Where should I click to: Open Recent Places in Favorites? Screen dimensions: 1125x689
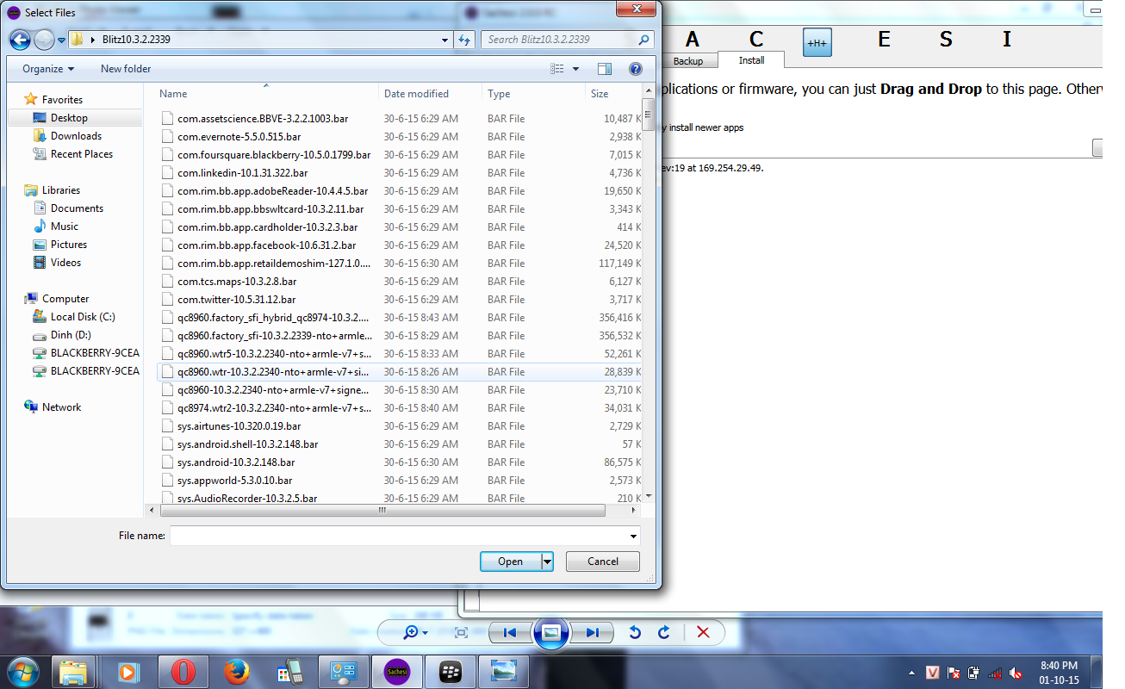pyautogui.click(x=82, y=154)
